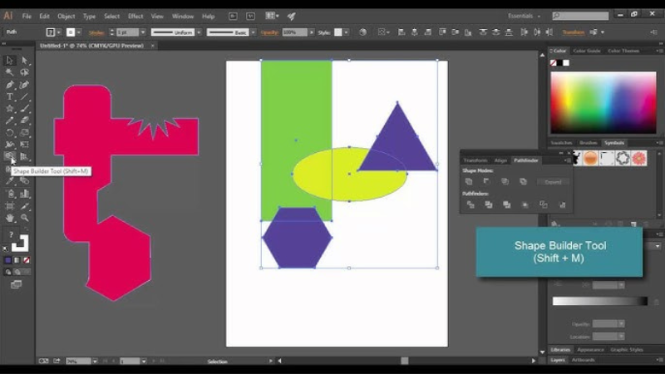Open the File menu

27,16
